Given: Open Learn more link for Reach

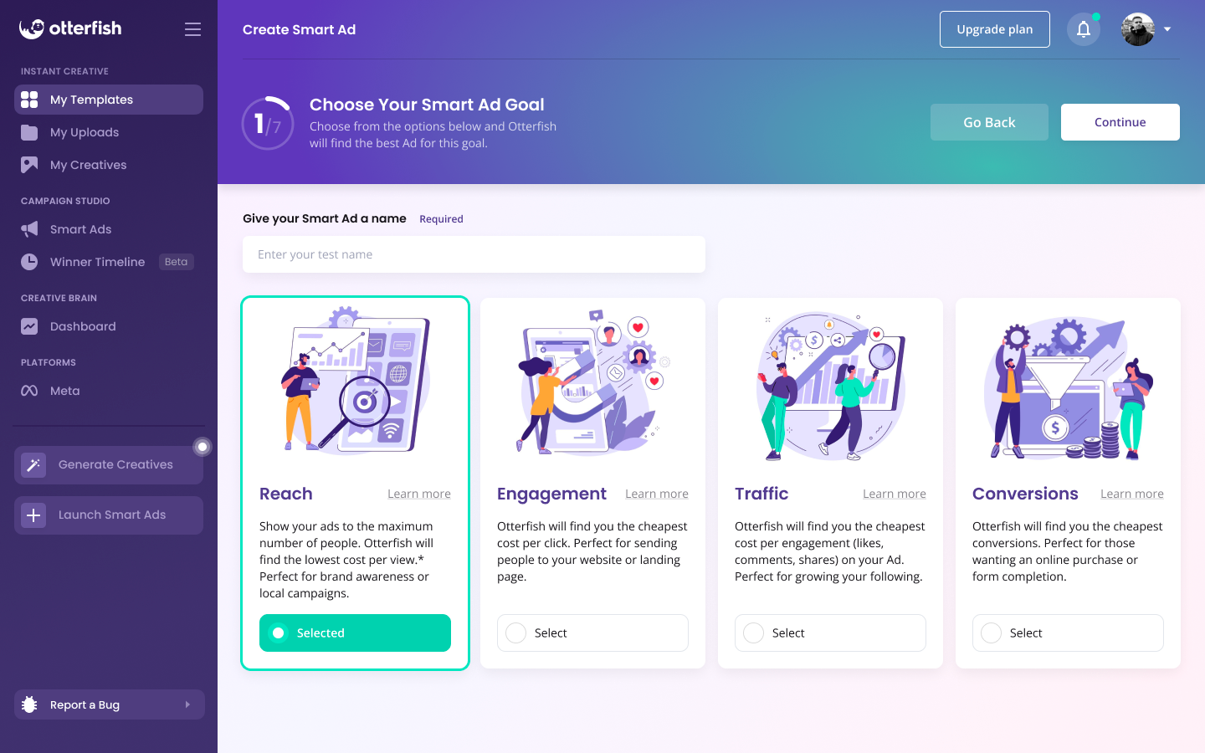Looking at the screenshot, I should tap(419, 494).
